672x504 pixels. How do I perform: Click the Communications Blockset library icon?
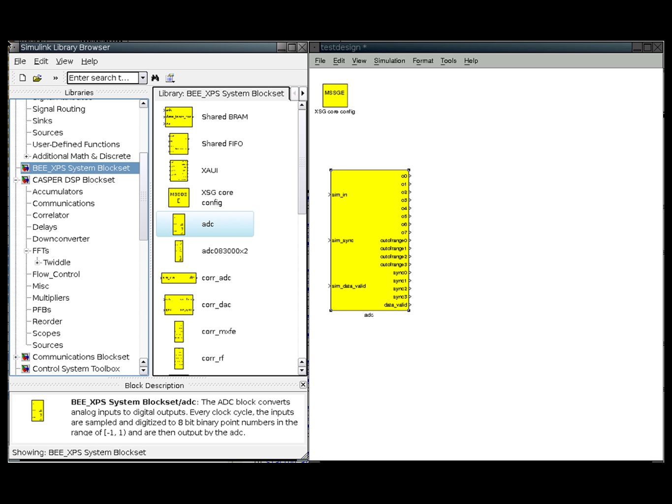click(x=26, y=357)
